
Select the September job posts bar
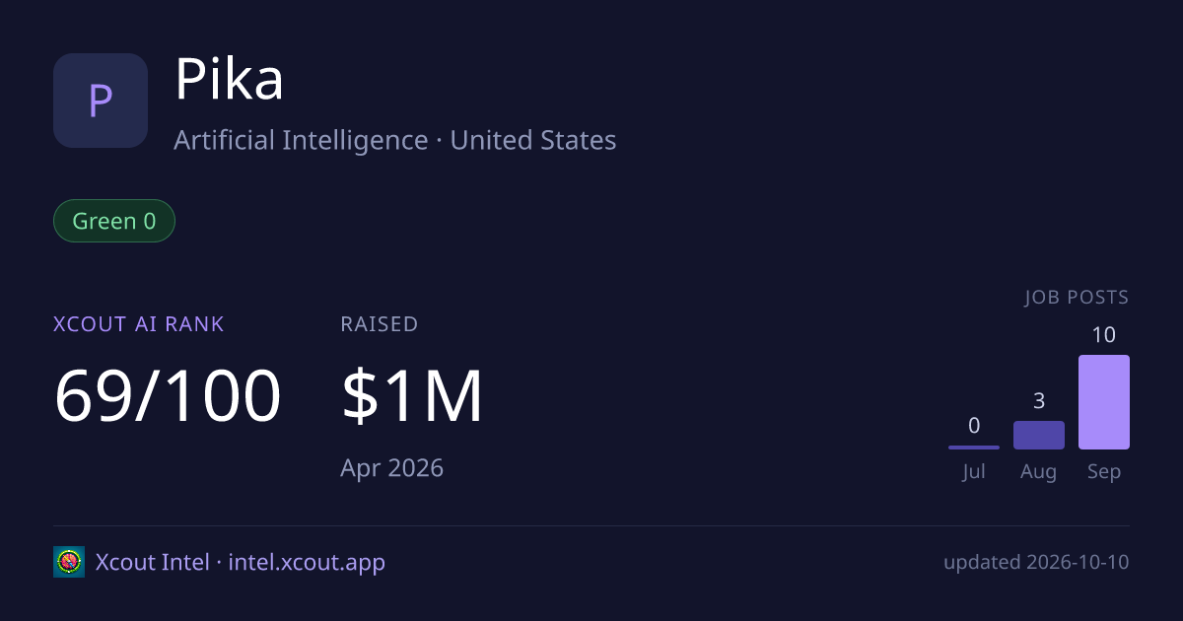point(1104,402)
